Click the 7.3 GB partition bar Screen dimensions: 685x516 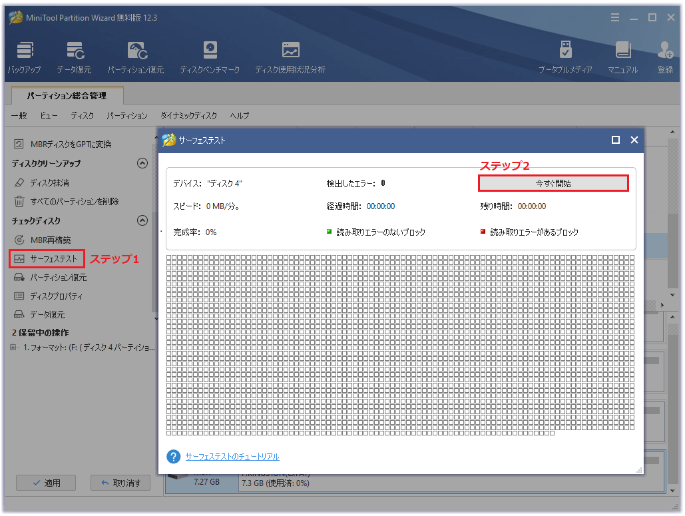pyautogui.click(x=452, y=483)
